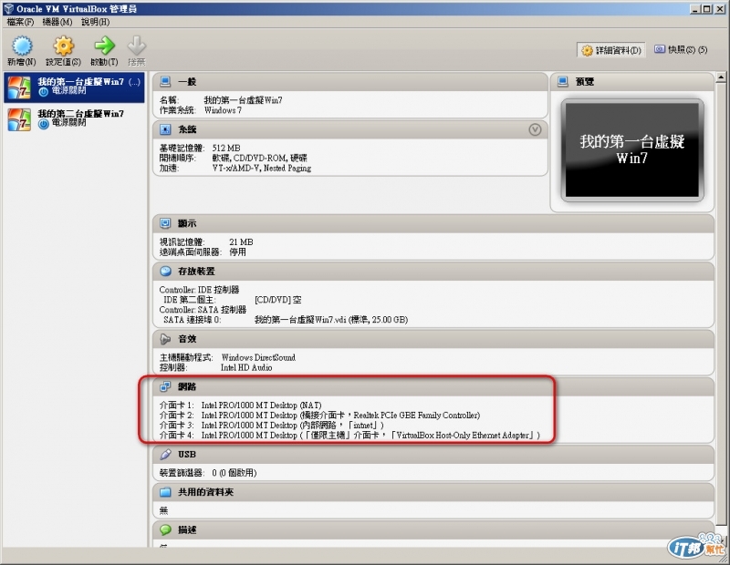This screenshot has height=565, width=730.
Task: Click the Shared Folders (共用的資料夾) header title
Action: point(206,492)
